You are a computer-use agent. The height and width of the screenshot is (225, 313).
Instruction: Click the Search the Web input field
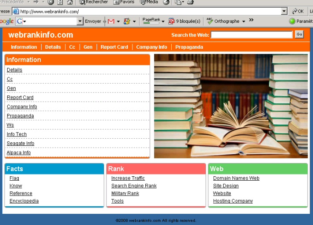click(252, 35)
